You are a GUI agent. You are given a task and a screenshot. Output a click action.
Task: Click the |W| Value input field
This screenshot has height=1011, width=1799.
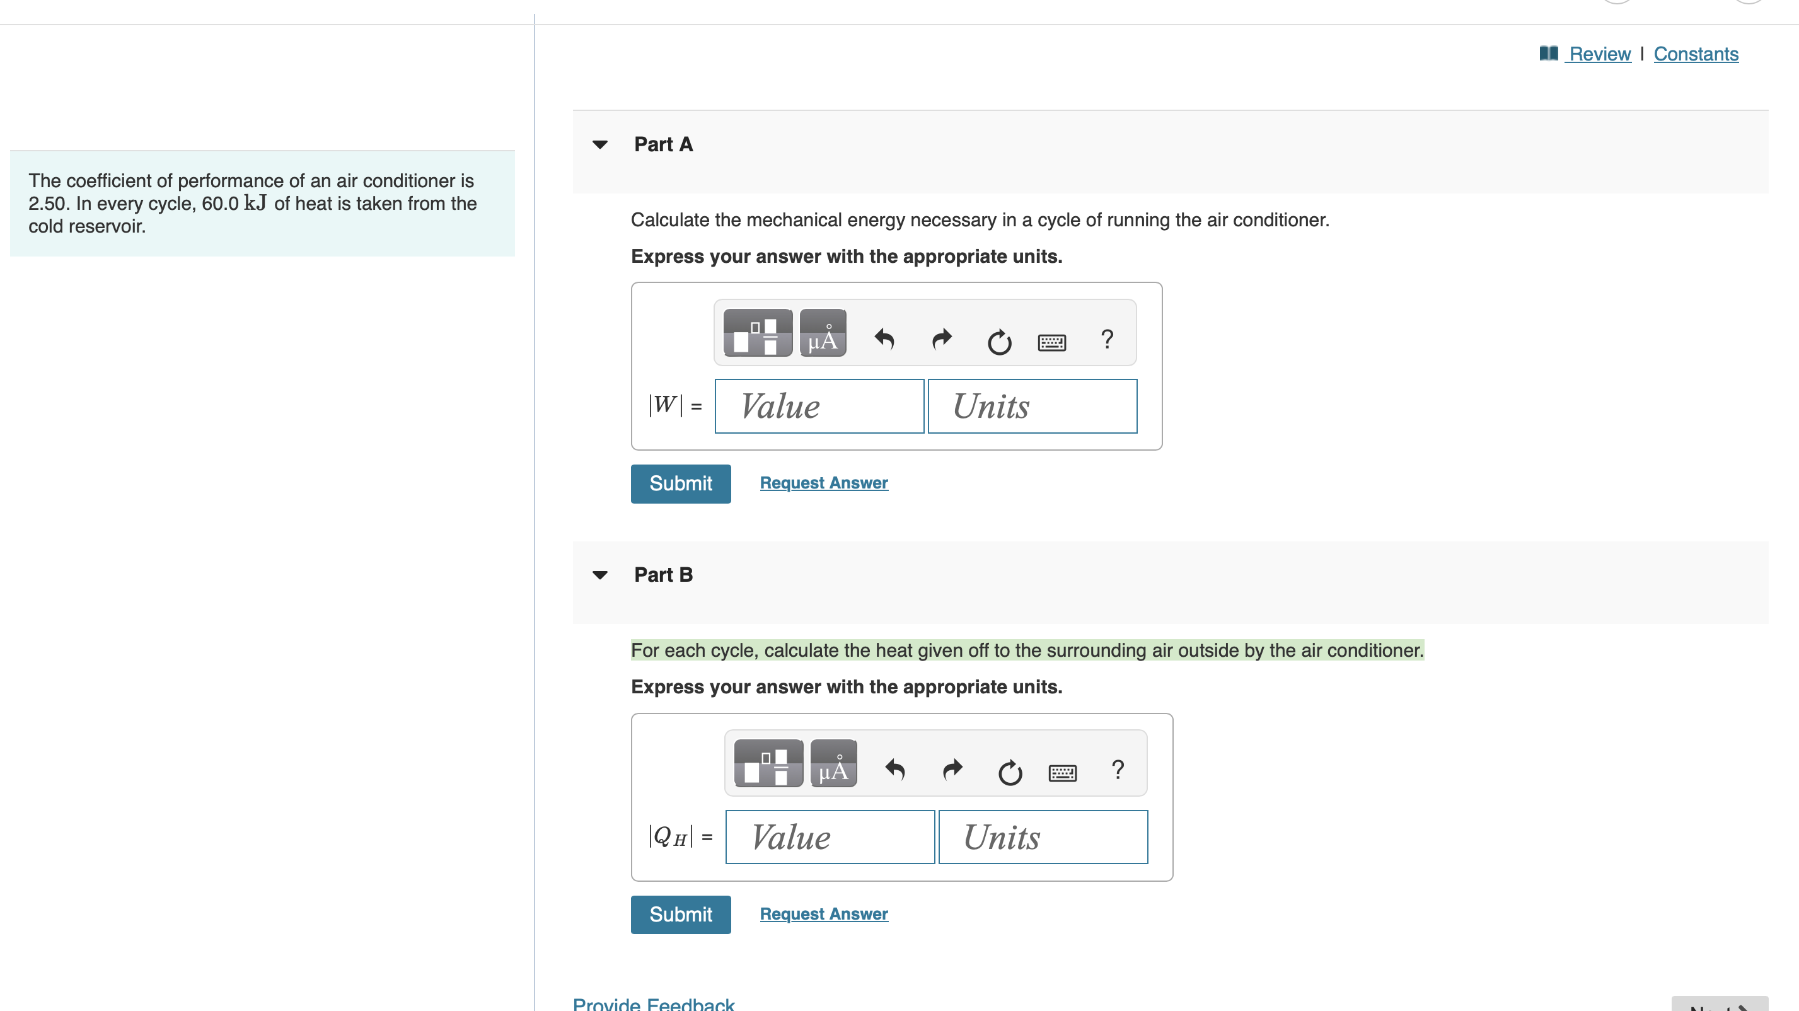819,407
